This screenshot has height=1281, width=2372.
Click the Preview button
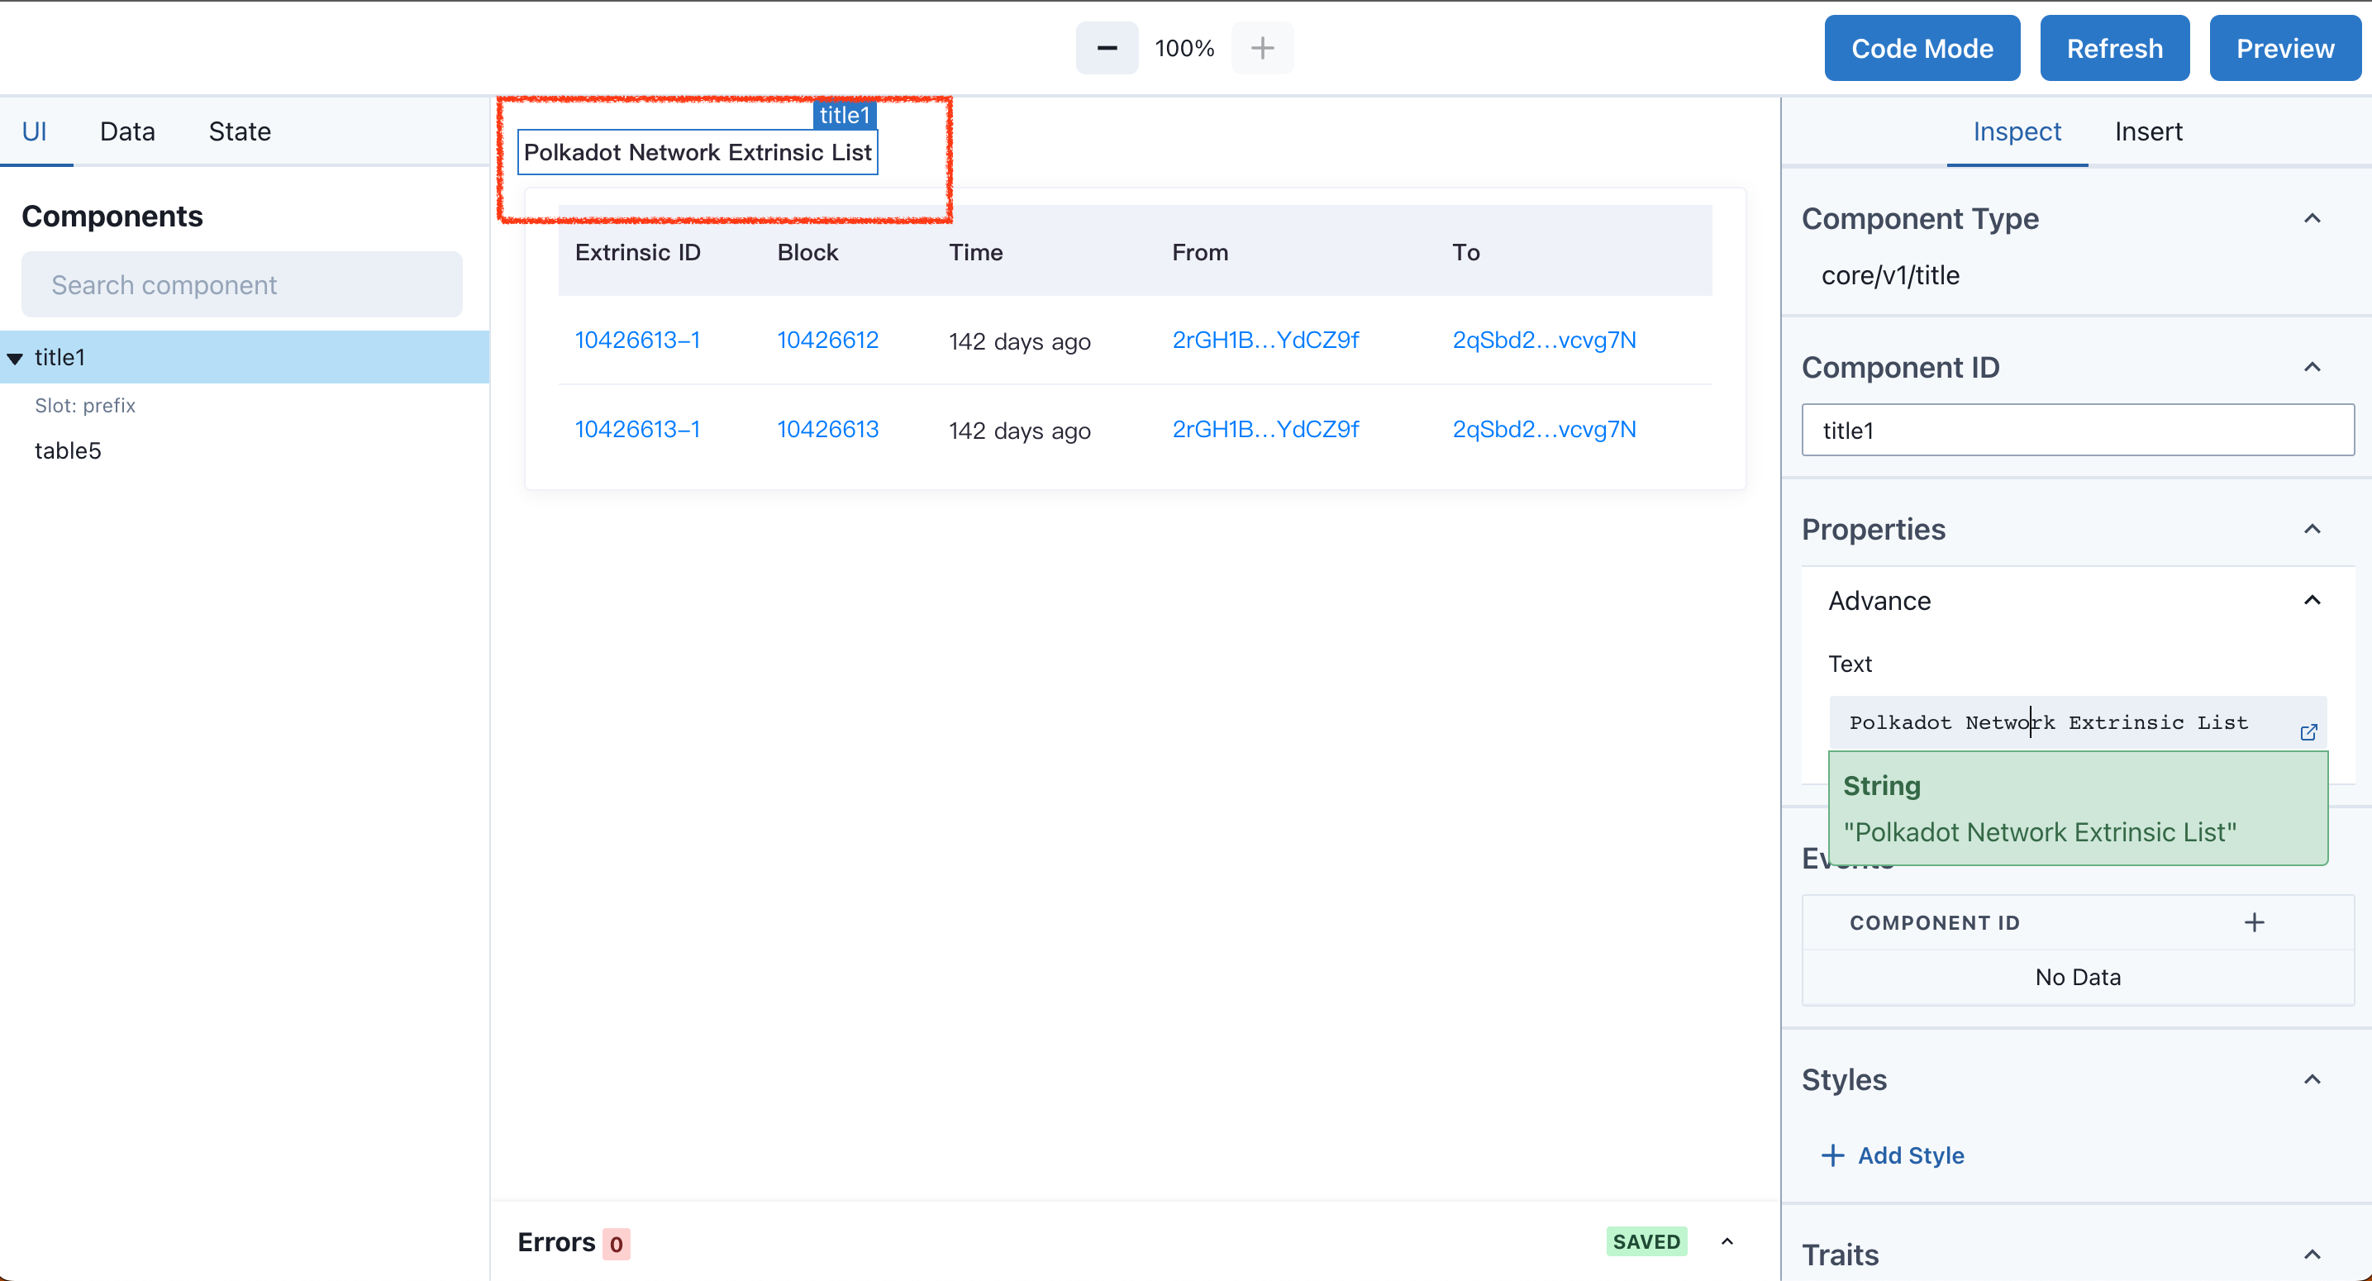(2285, 48)
